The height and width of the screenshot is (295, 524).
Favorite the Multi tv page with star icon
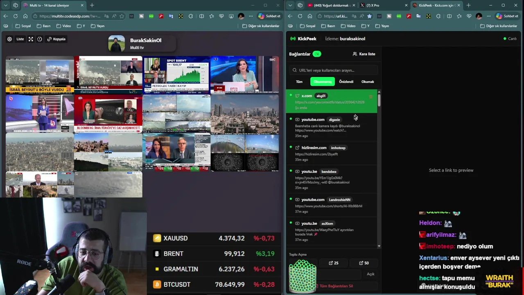click(122, 16)
